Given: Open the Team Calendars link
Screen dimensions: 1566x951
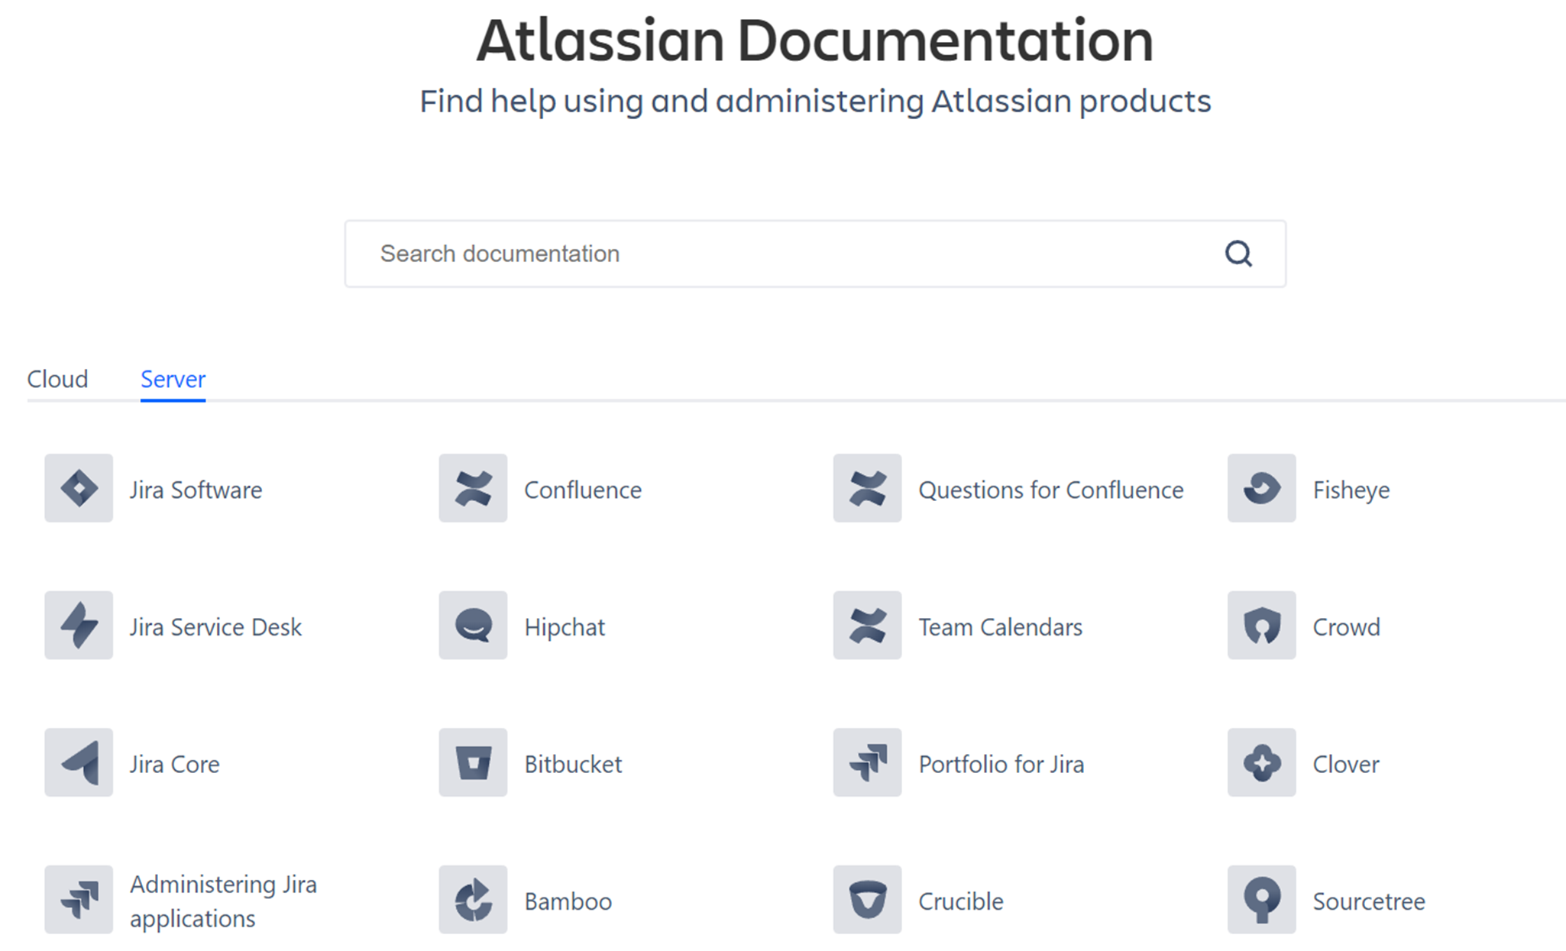Looking at the screenshot, I should [x=1001, y=627].
